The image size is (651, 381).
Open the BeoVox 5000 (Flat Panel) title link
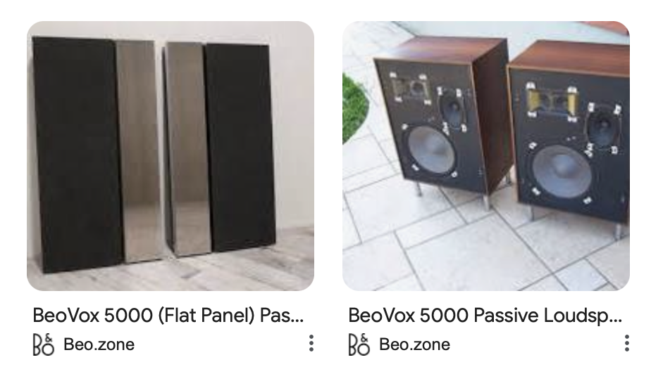tap(168, 315)
